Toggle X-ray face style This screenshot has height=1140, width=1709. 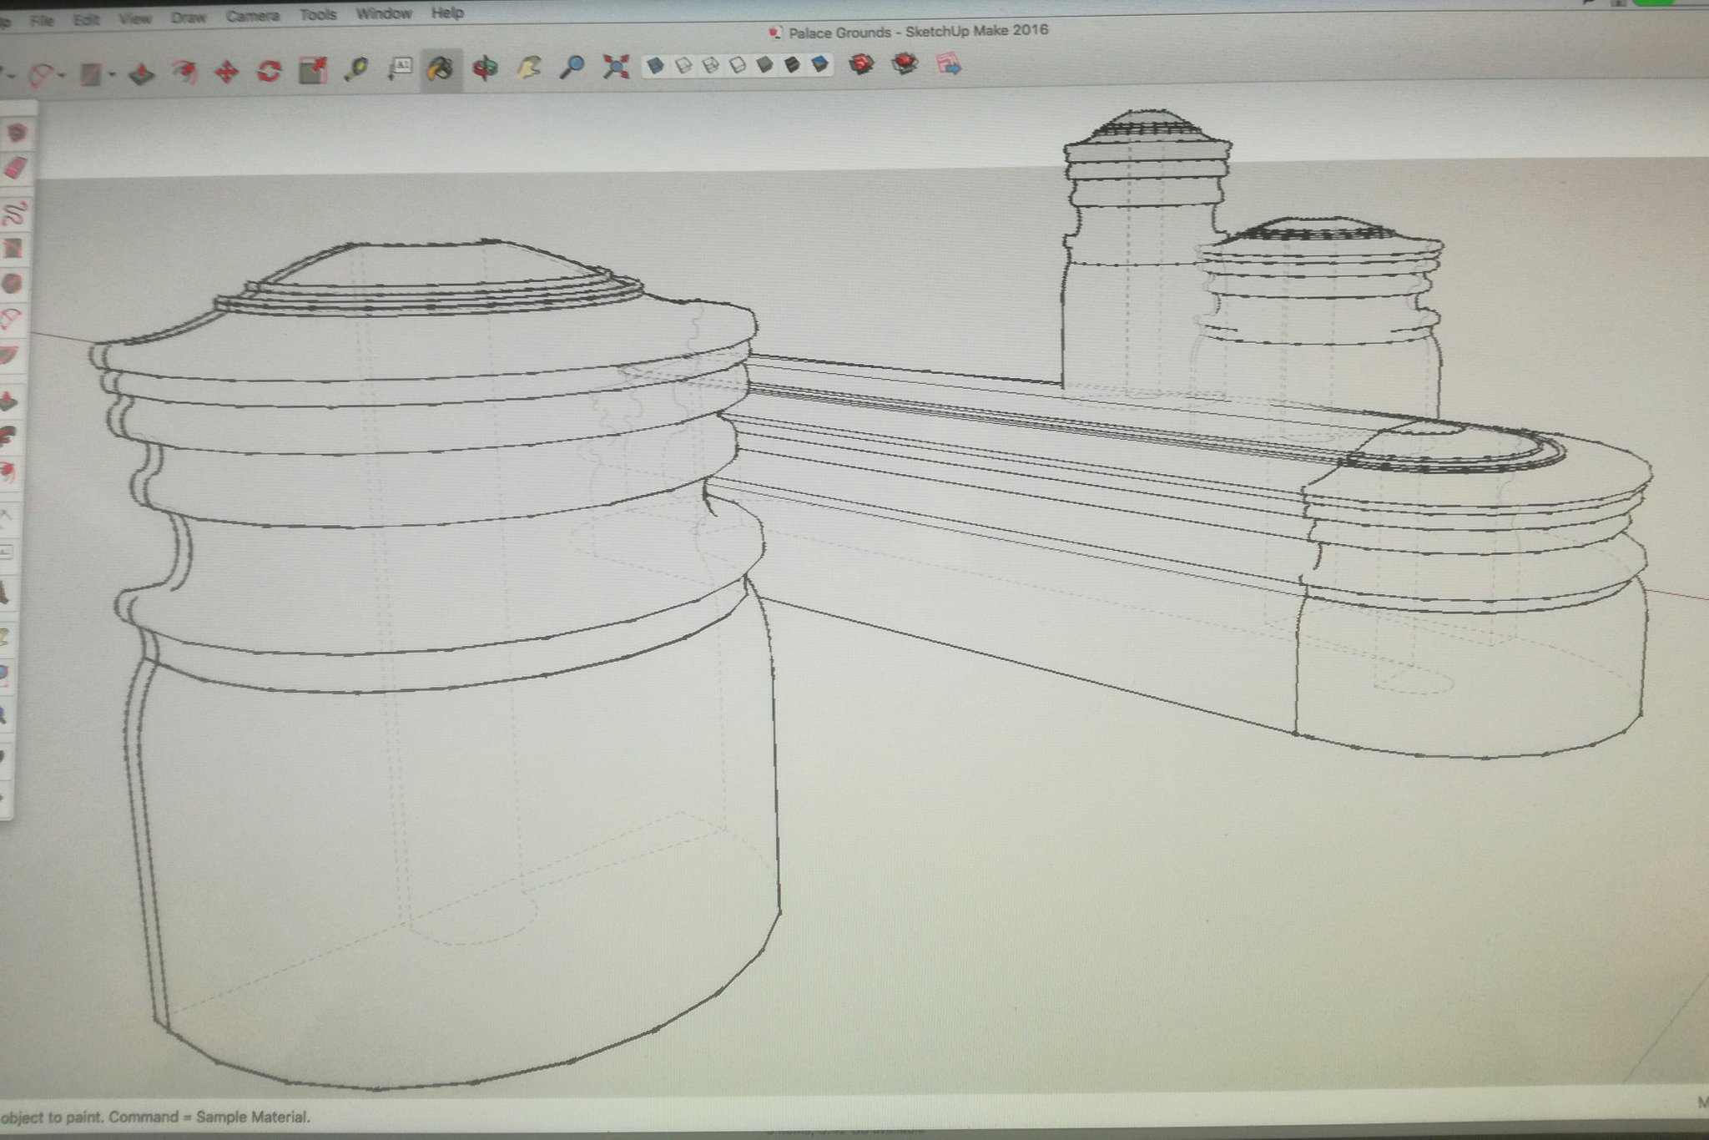click(656, 65)
